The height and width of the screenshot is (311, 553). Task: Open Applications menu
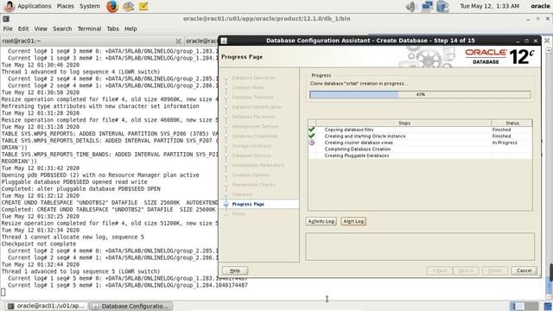click(x=35, y=6)
